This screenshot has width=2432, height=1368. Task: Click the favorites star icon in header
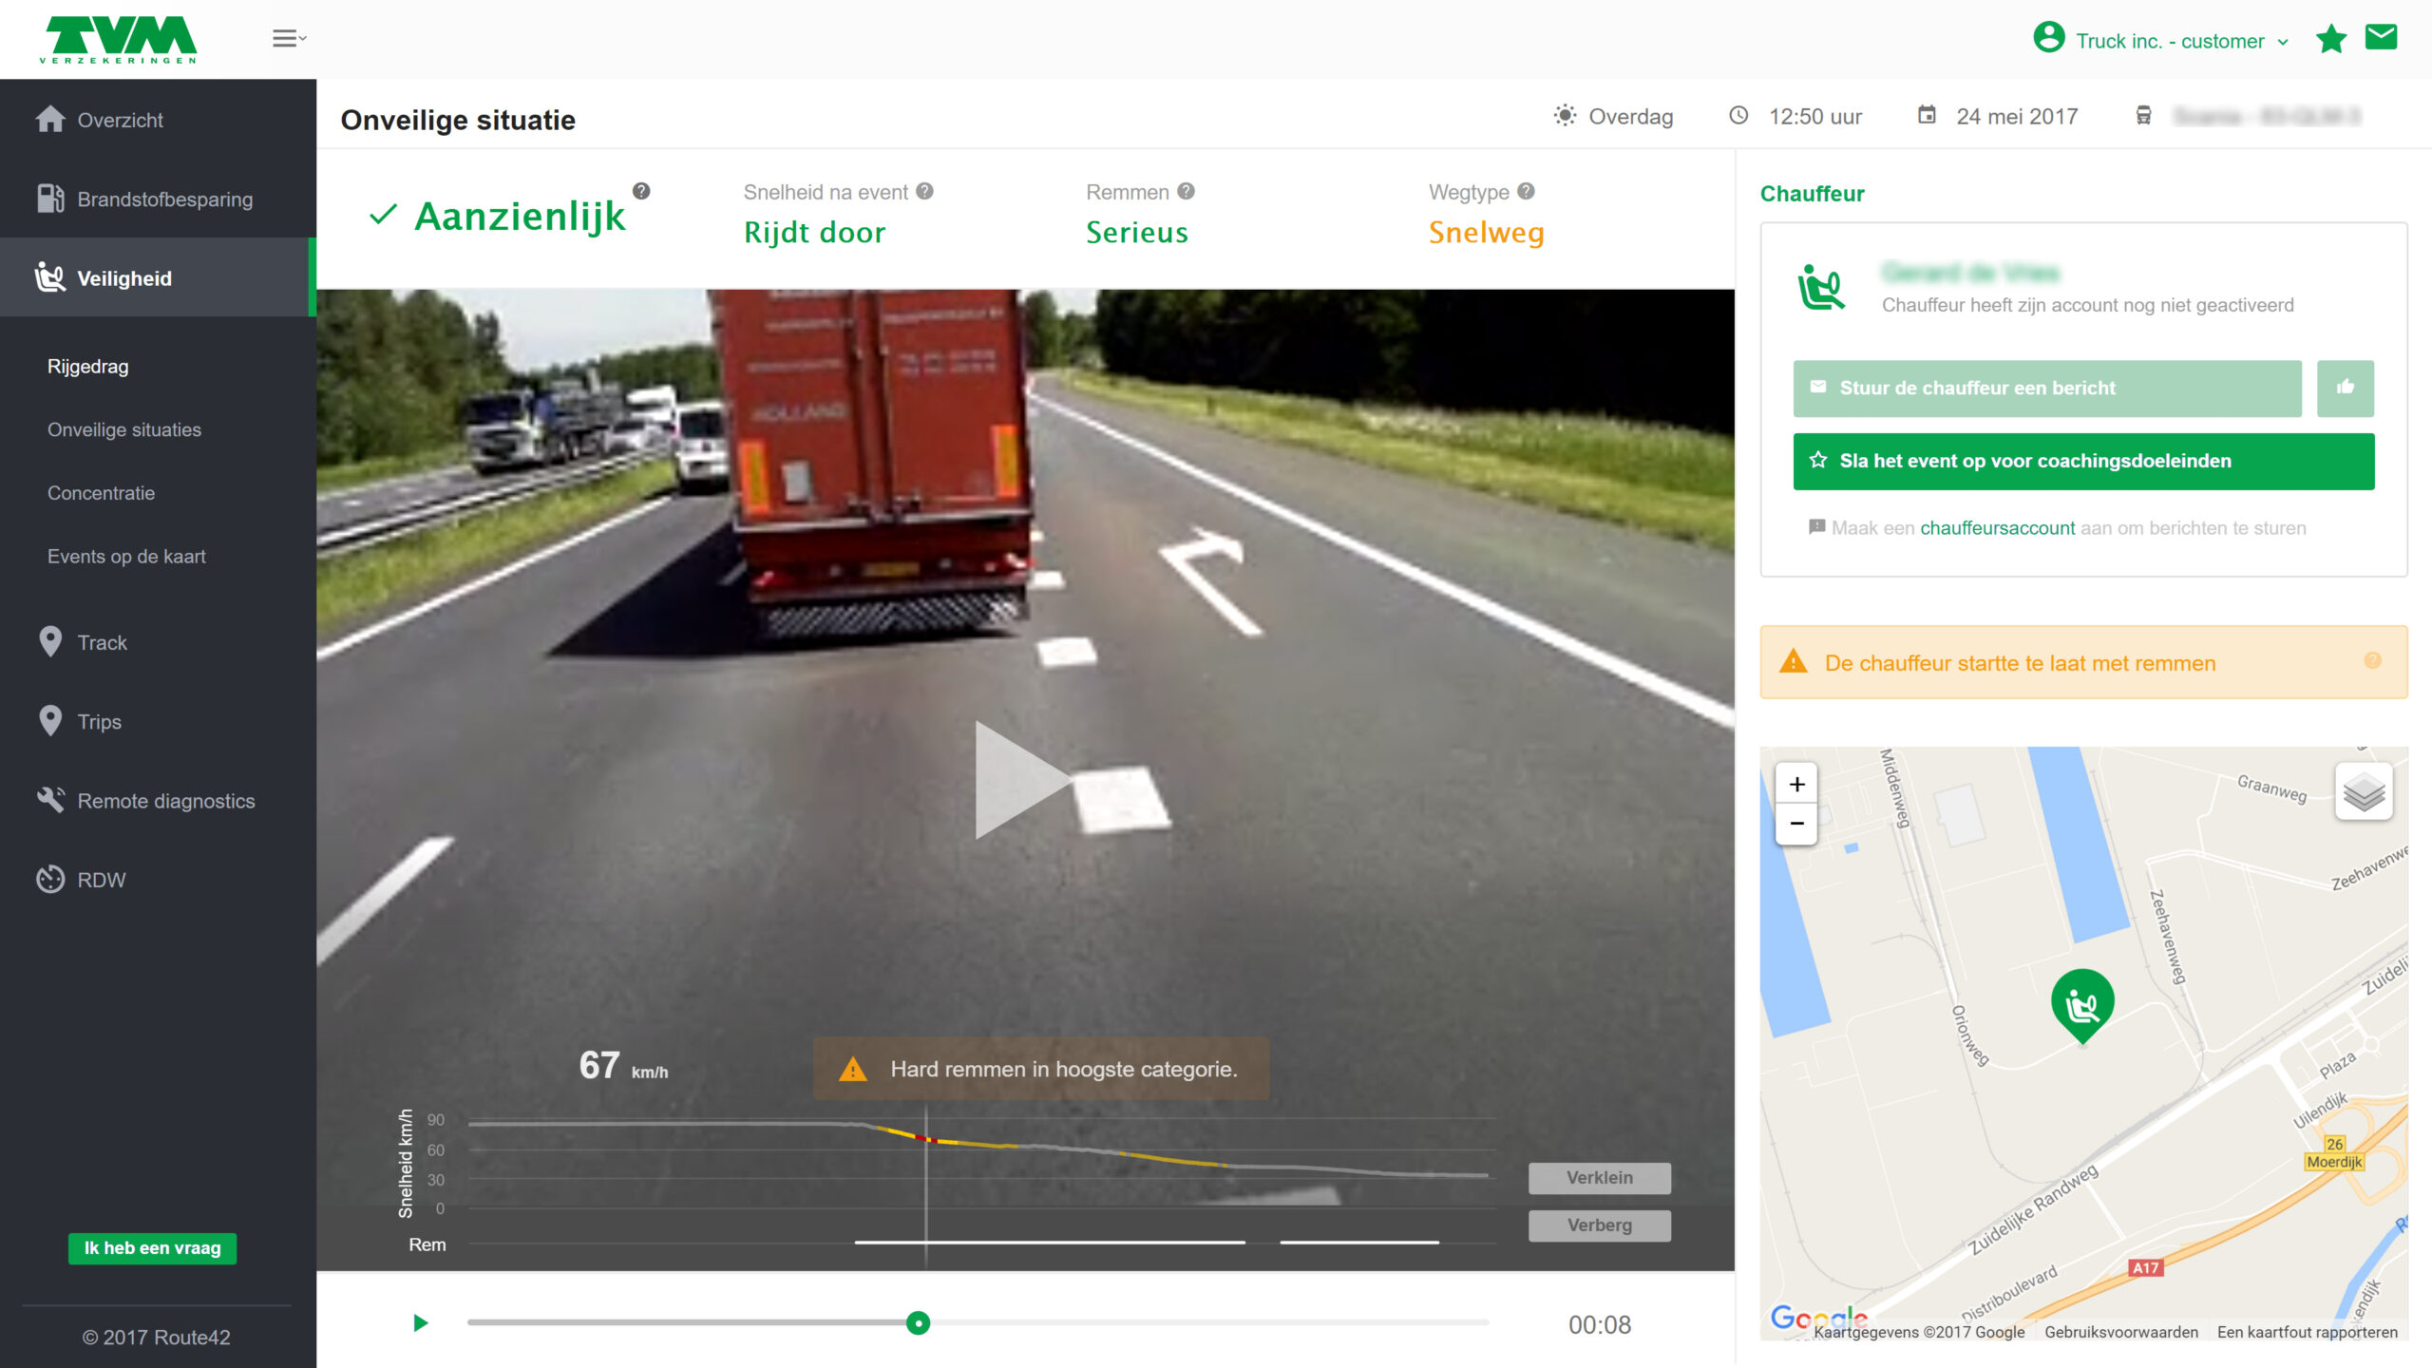tap(2330, 40)
